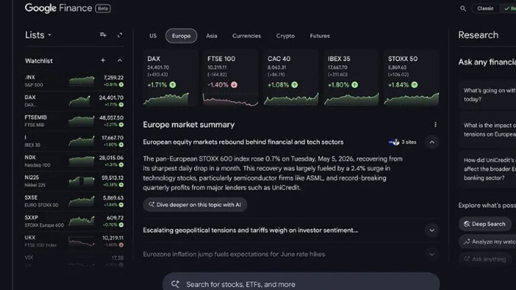Click the IBEX 35 card up arrow indicator
Image resolution: width=516 pixels, height=290 pixels.
coord(355,85)
